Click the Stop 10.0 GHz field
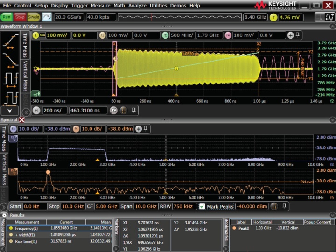Viewport: 336px width, 252px height. coord(73,207)
